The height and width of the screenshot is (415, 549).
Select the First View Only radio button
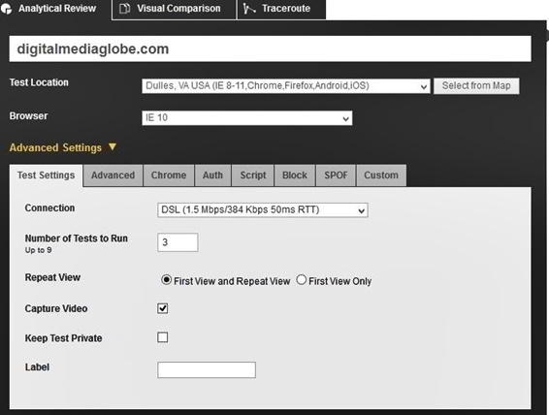(x=301, y=280)
